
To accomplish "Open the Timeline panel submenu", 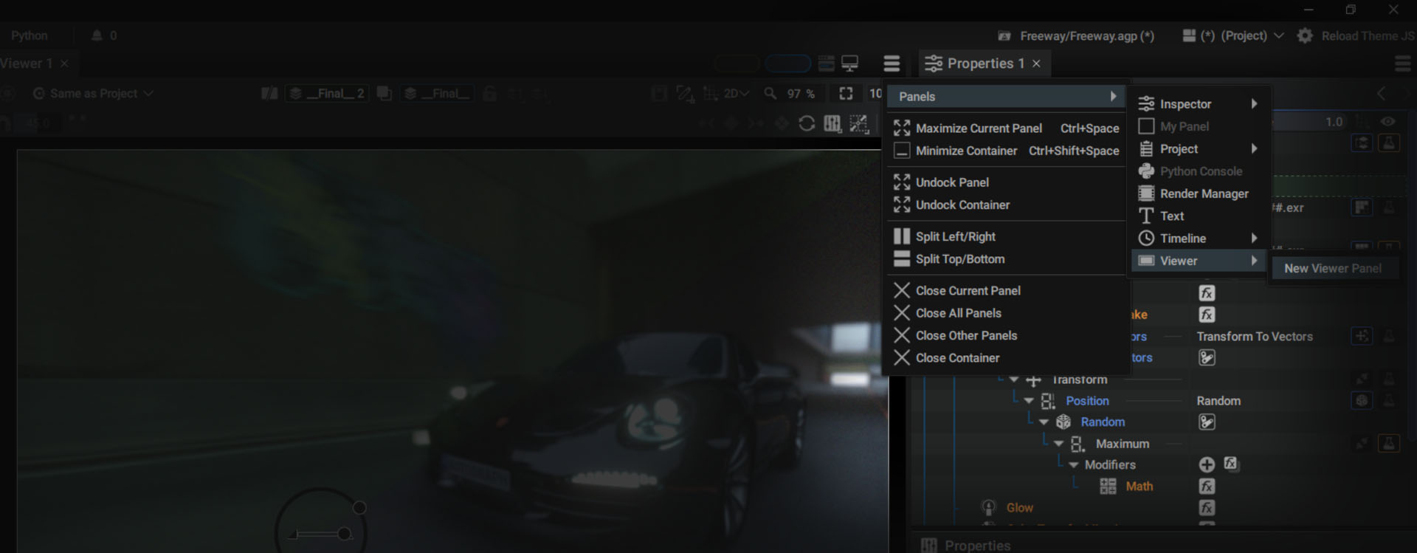I will point(1198,238).
